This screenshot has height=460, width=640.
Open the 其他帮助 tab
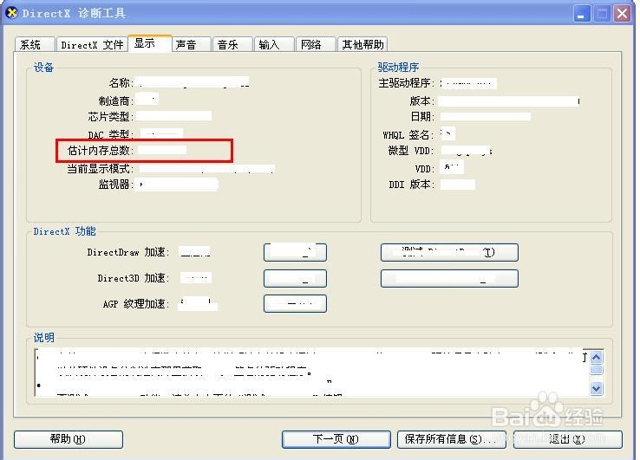(x=362, y=44)
